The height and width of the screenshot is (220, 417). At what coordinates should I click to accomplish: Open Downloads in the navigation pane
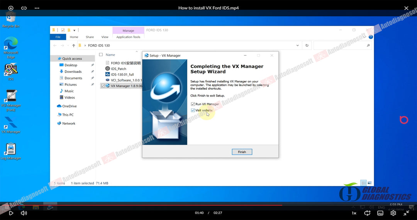pyautogui.click(x=73, y=72)
